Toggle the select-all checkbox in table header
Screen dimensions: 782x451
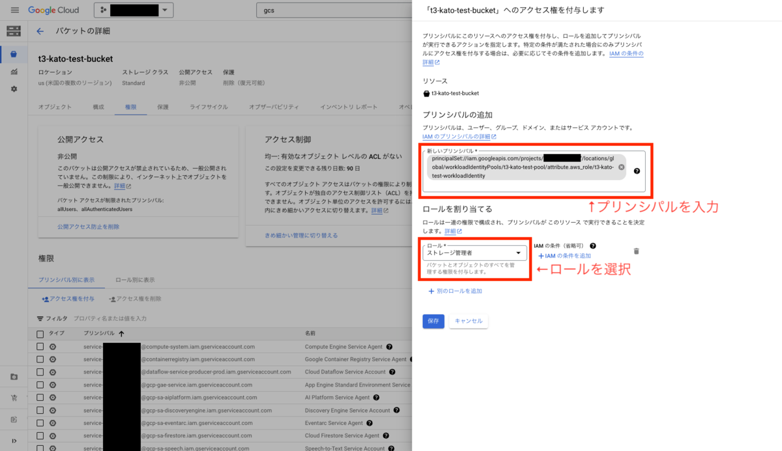(x=40, y=333)
